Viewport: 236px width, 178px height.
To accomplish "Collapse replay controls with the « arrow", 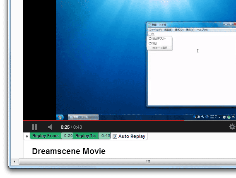I will (x=27, y=136).
